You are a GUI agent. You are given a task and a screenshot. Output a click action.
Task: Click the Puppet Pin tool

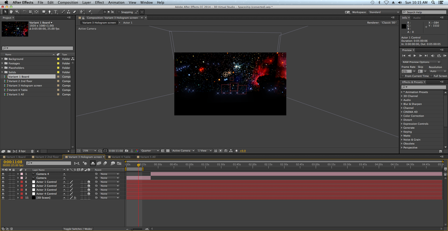[x=89, y=12]
